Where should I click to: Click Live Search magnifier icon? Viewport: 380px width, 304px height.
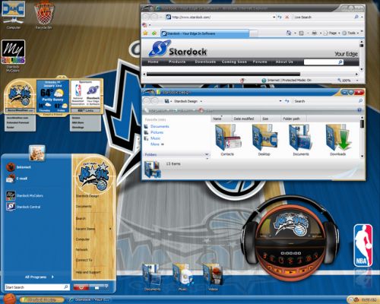(x=356, y=17)
